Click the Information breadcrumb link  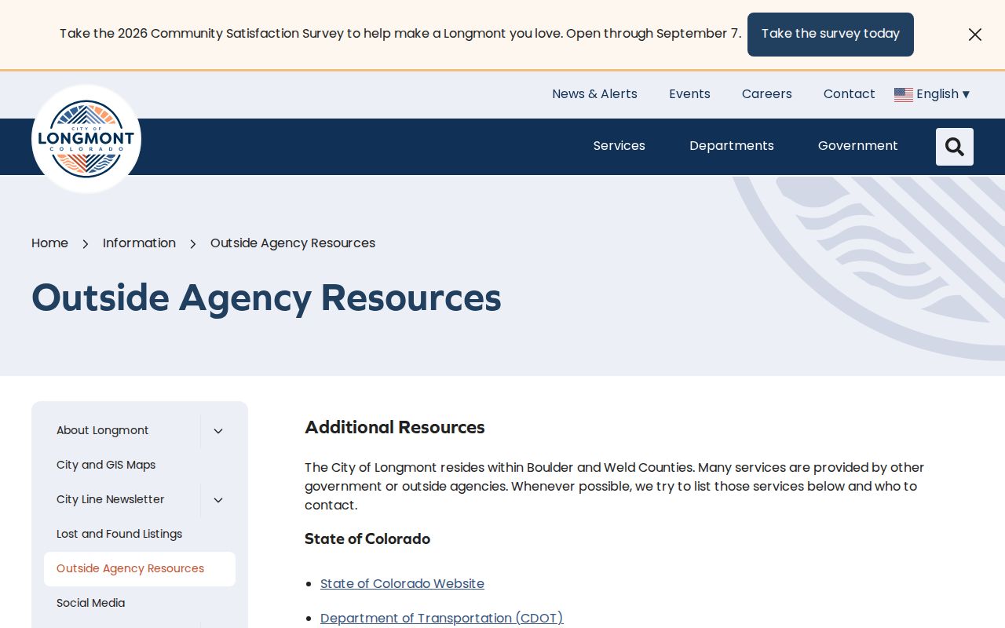139,243
